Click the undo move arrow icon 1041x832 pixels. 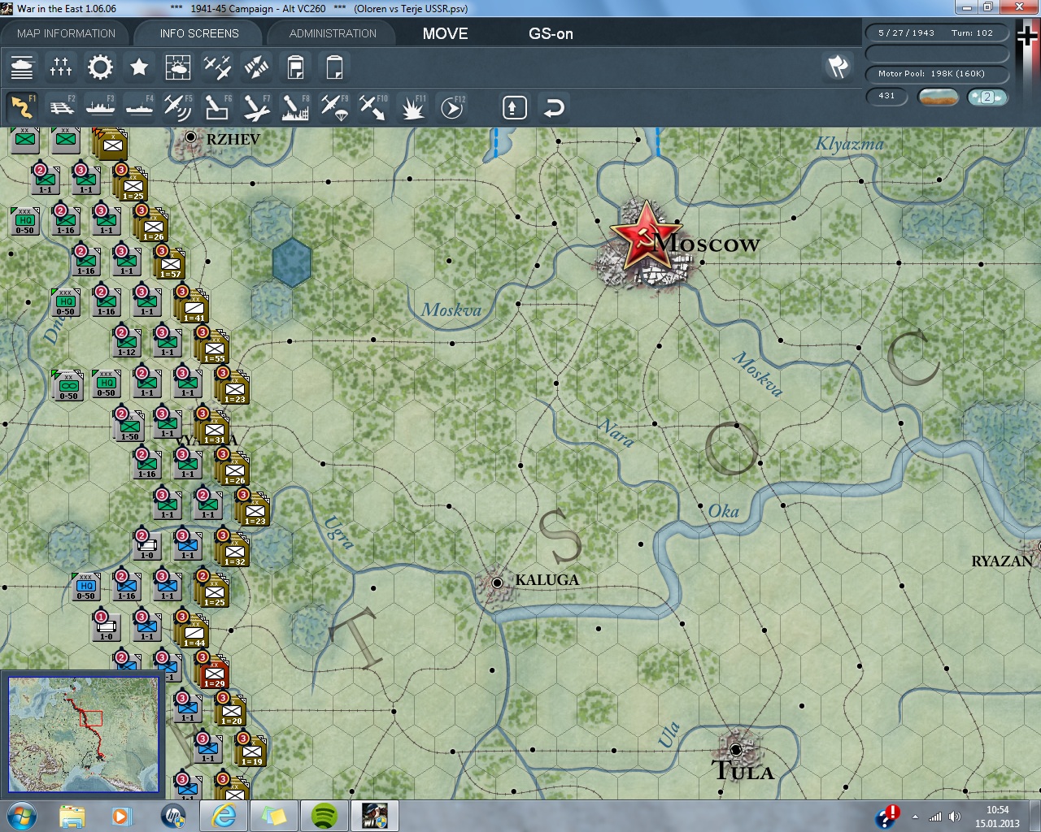click(554, 107)
